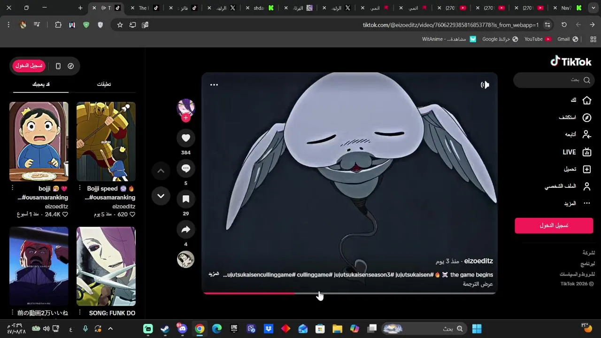
Task: Open the WitAnime bookmark
Action: [449, 39]
